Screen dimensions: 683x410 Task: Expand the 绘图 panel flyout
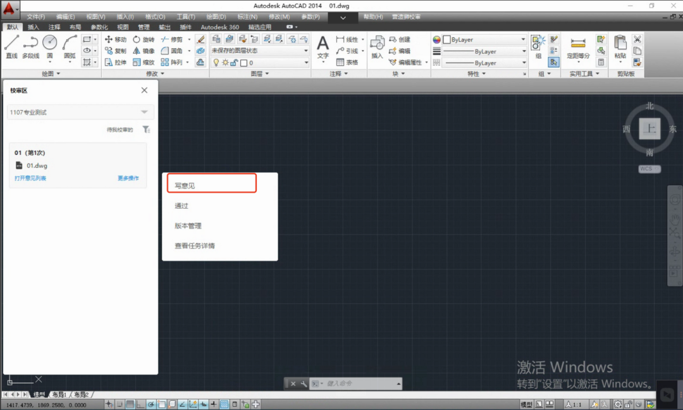[51, 73]
